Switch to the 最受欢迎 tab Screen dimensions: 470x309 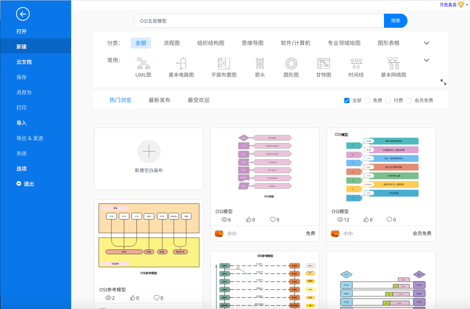(x=199, y=100)
